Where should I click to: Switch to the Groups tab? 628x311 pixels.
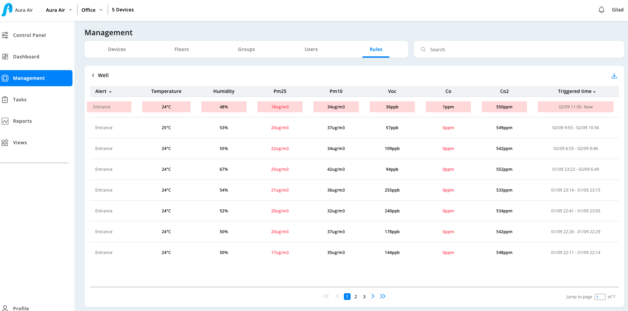[246, 49]
